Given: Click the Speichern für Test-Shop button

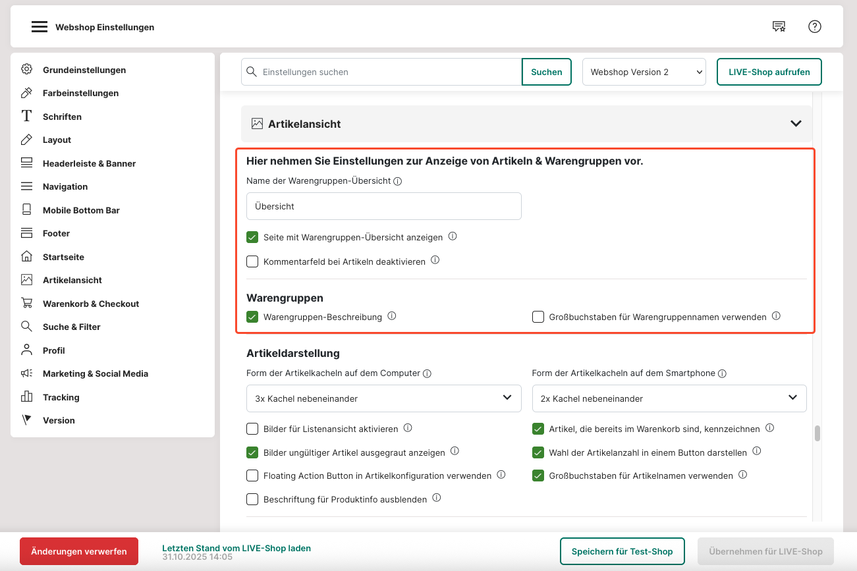Looking at the screenshot, I should pyautogui.click(x=622, y=551).
